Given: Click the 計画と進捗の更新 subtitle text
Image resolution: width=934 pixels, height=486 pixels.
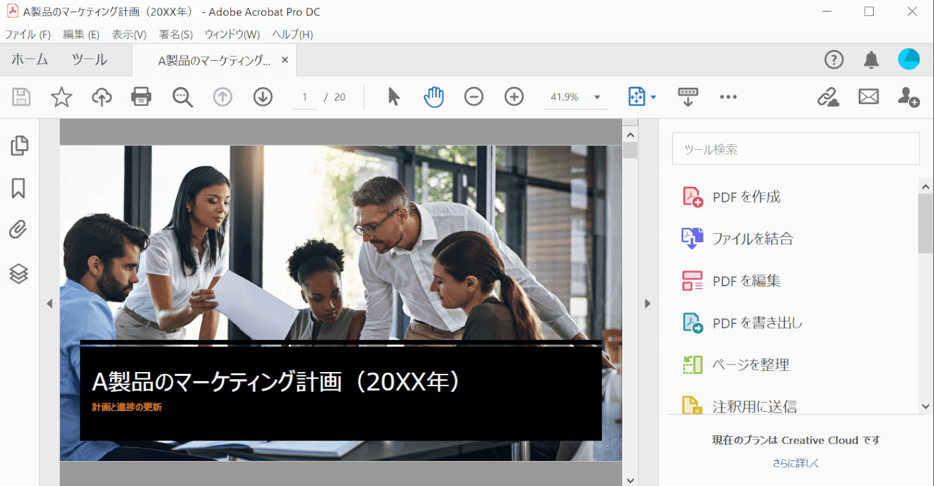Looking at the screenshot, I should pyautogui.click(x=127, y=407).
